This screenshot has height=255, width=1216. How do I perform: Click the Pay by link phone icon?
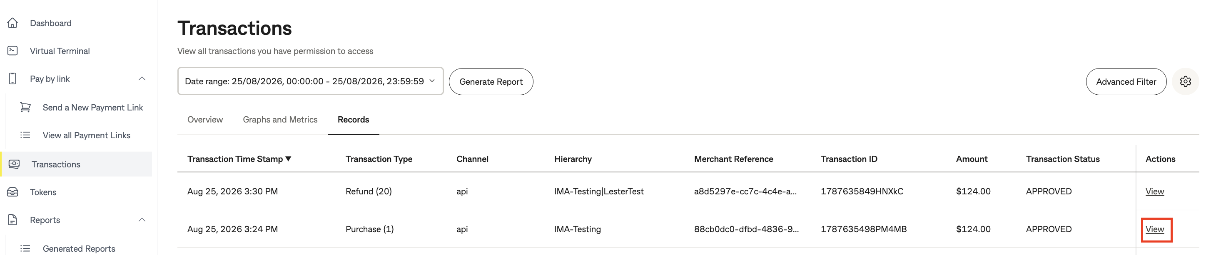point(13,78)
